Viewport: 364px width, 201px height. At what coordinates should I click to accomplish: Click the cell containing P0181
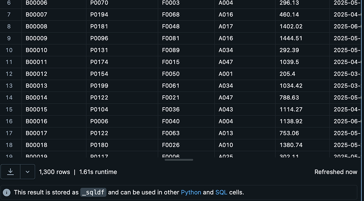tap(99, 26)
